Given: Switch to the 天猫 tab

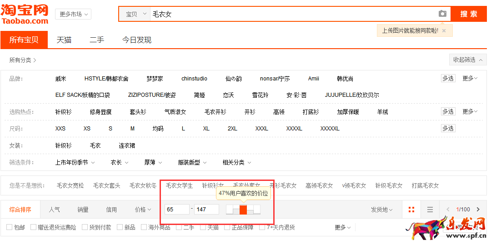Looking at the screenshot, I should (64, 40).
